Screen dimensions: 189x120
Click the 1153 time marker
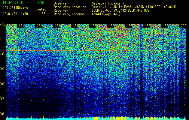[x=57, y=26]
